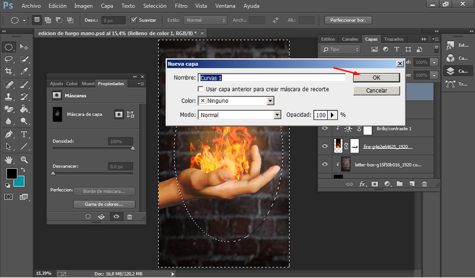Switch to the Estilos tab

pos(328,39)
